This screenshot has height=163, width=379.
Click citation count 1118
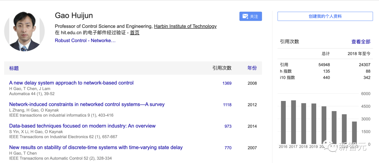[x=227, y=105]
